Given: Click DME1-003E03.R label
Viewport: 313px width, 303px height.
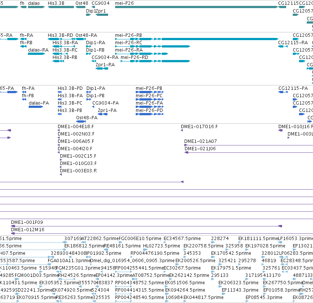Looking at the screenshot, I should pos(78,171).
